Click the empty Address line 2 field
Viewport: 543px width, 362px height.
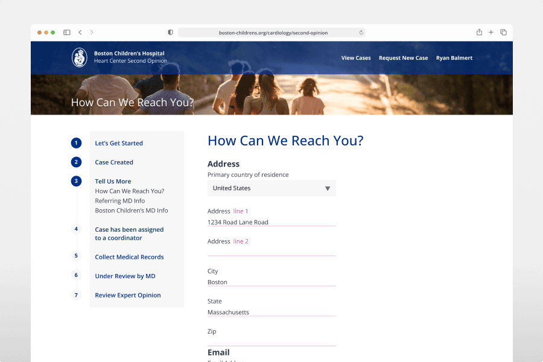(x=271, y=252)
